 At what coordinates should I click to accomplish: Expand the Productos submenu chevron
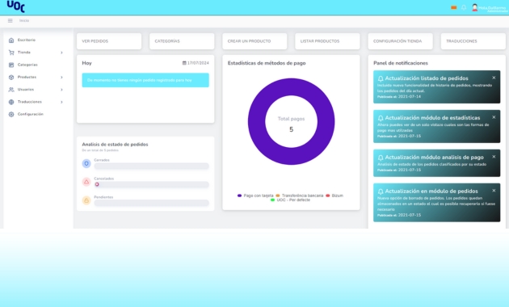point(61,78)
